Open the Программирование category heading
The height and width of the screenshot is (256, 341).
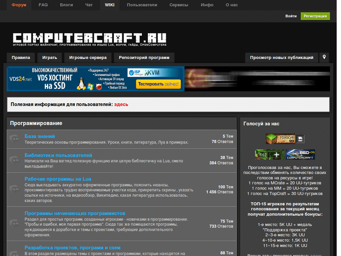pos(36,123)
